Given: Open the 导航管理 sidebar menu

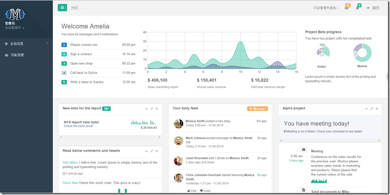Looking at the screenshot, I should pos(26,55).
